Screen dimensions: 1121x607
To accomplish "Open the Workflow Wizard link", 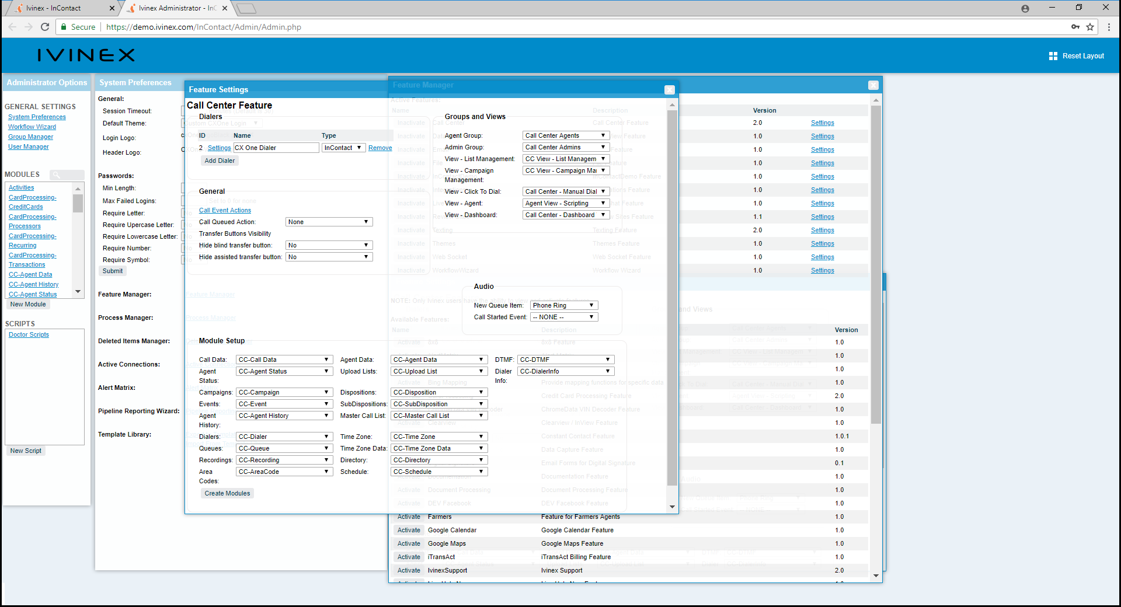I will coord(32,127).
